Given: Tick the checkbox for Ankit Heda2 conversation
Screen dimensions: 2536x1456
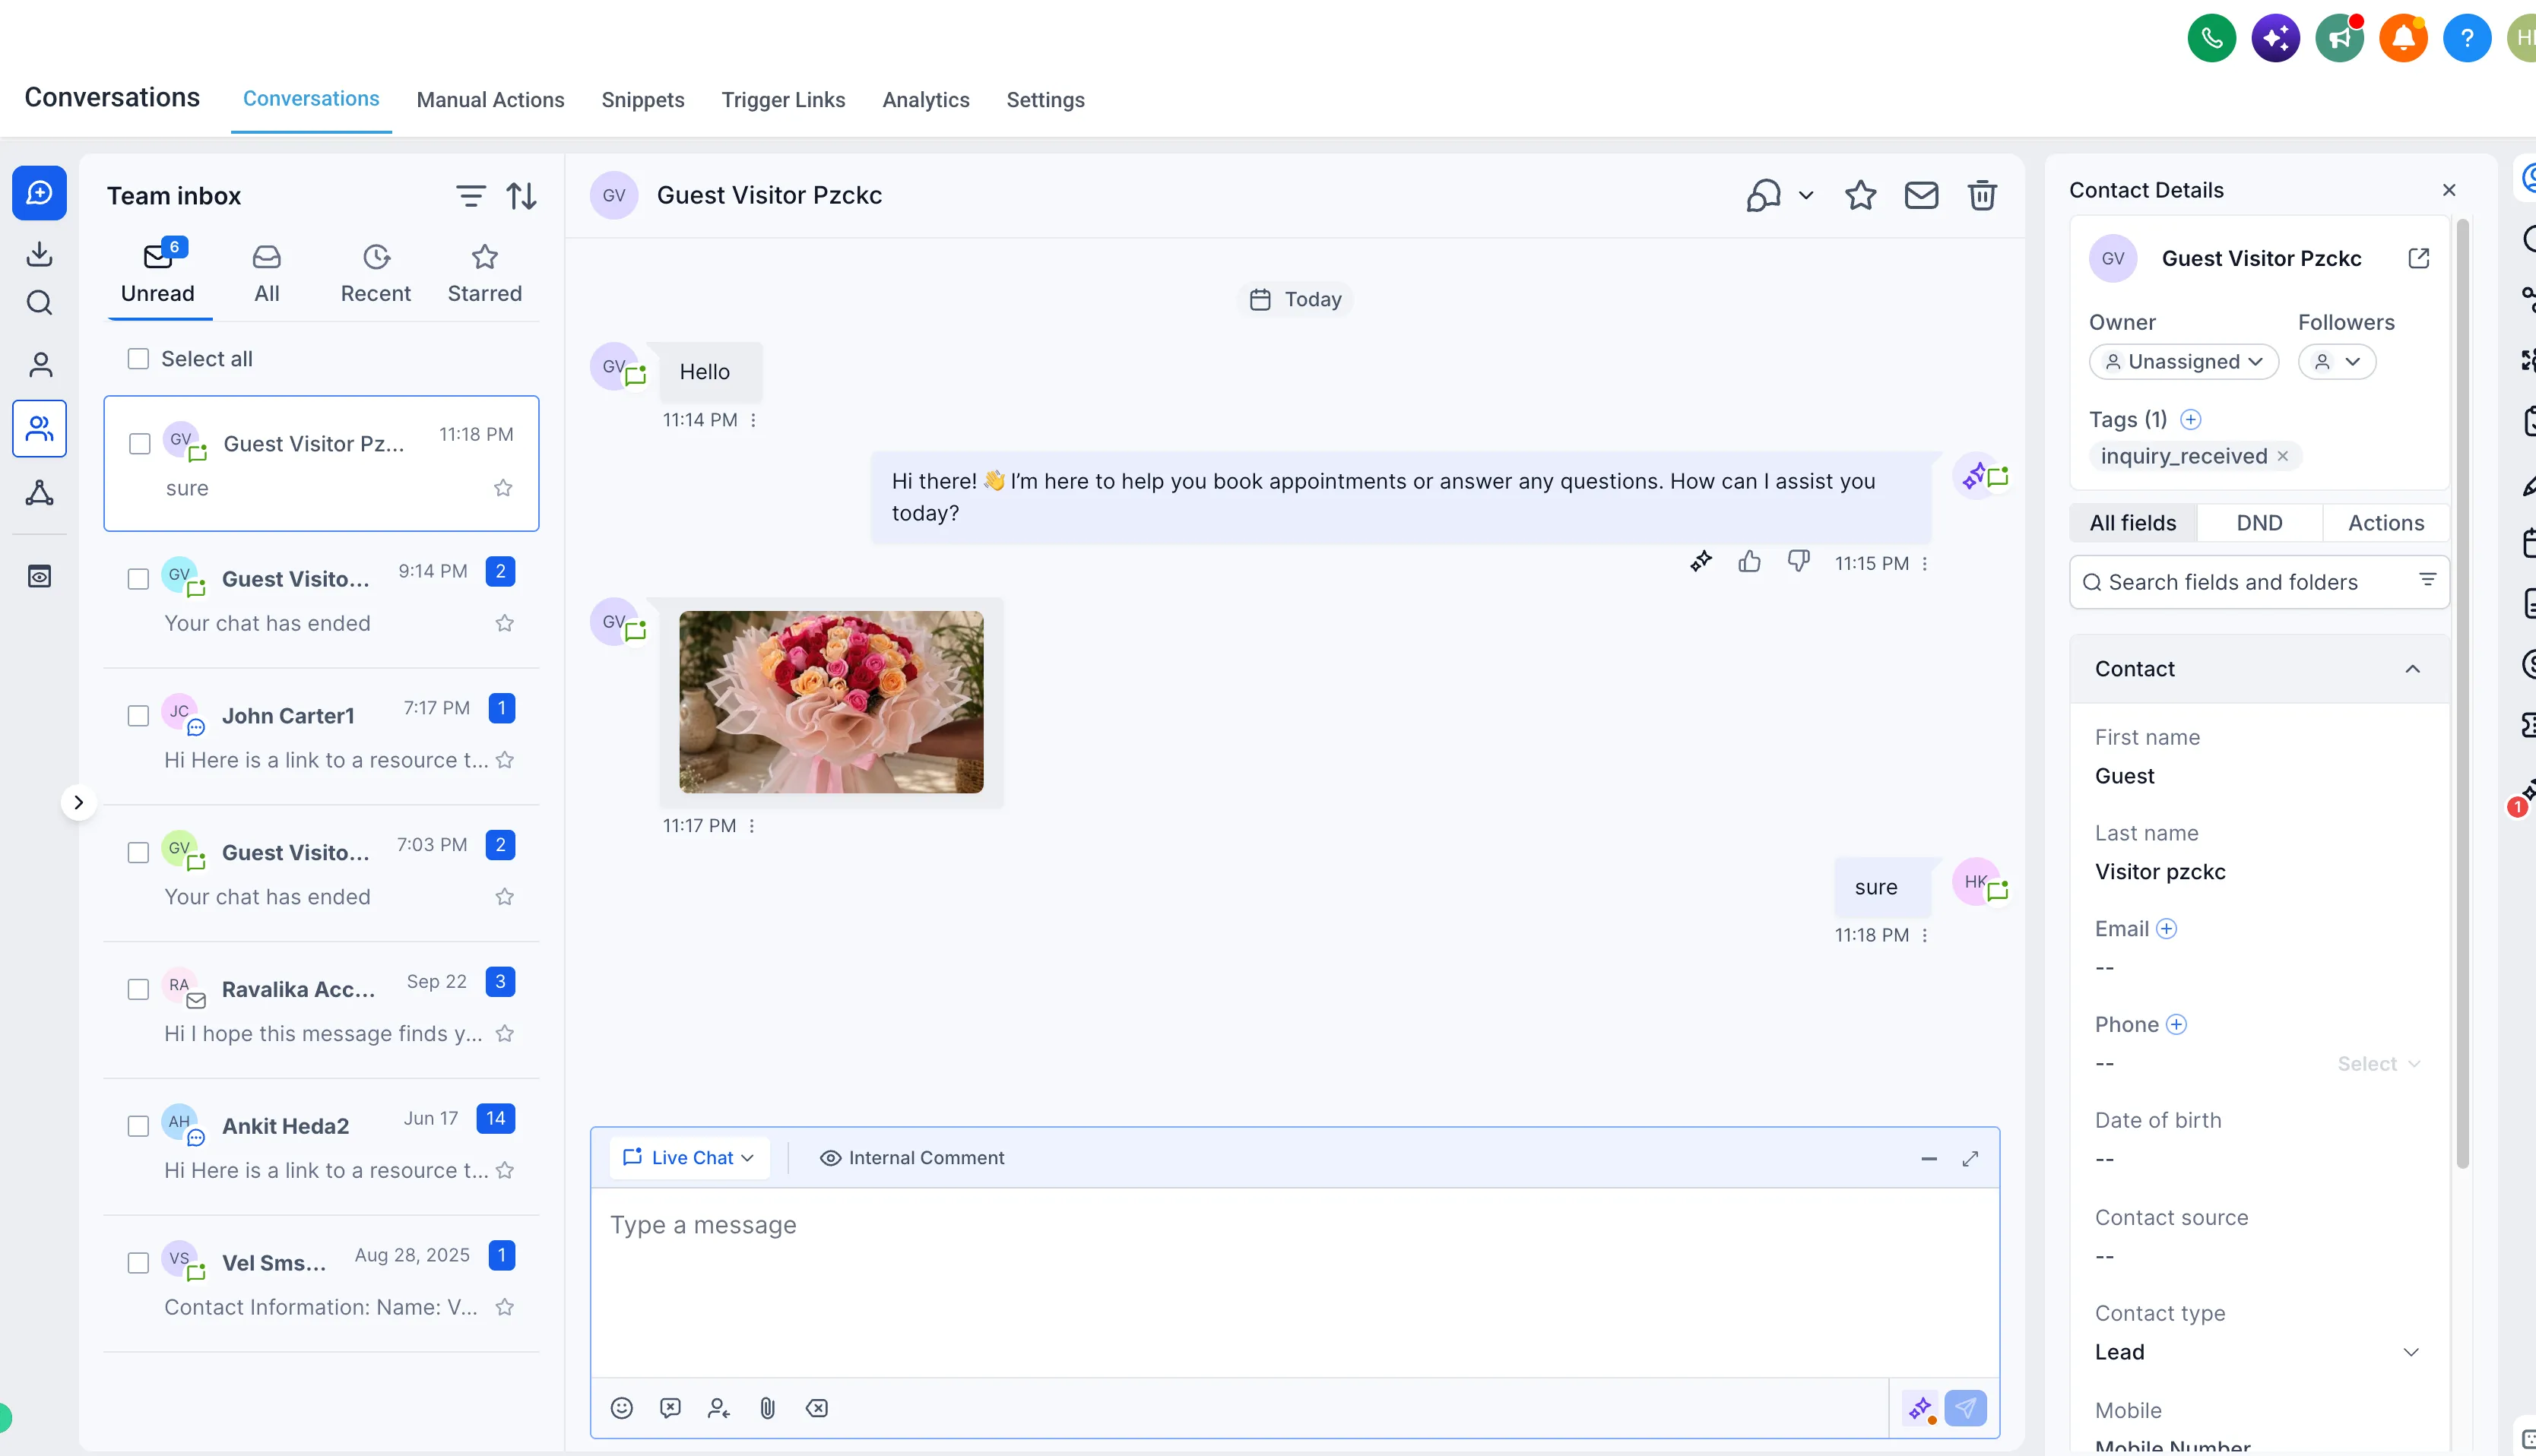Looking at the screenshot, I should [x=138, y=1126].
